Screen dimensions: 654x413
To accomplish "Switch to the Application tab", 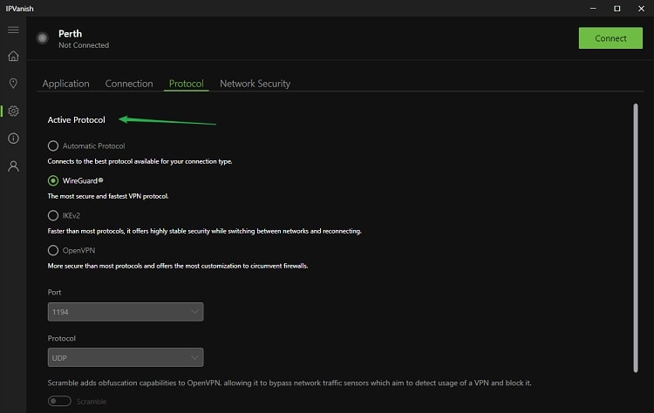I will point(66,84).
